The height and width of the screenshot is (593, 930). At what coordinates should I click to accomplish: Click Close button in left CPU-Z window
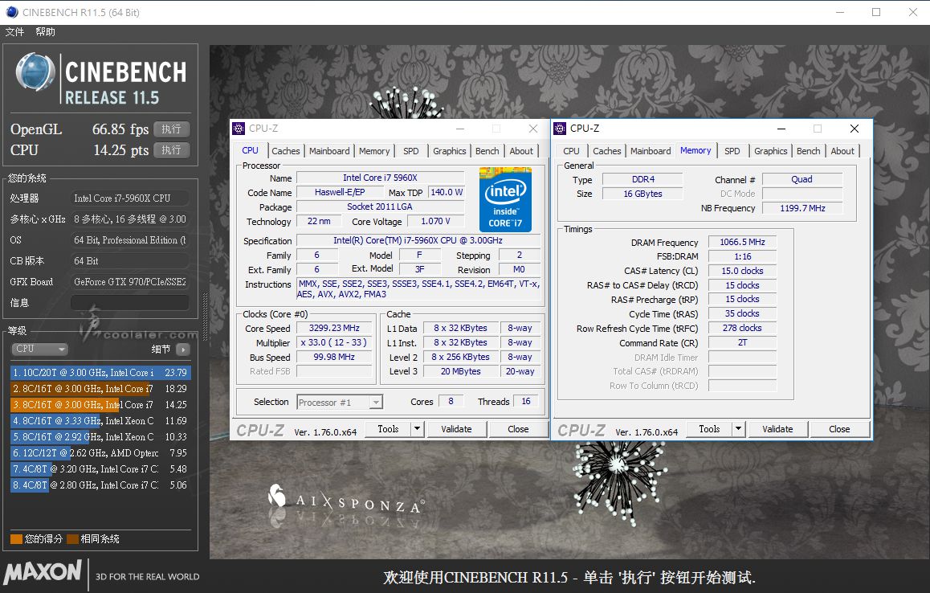[x=518, y=429]
